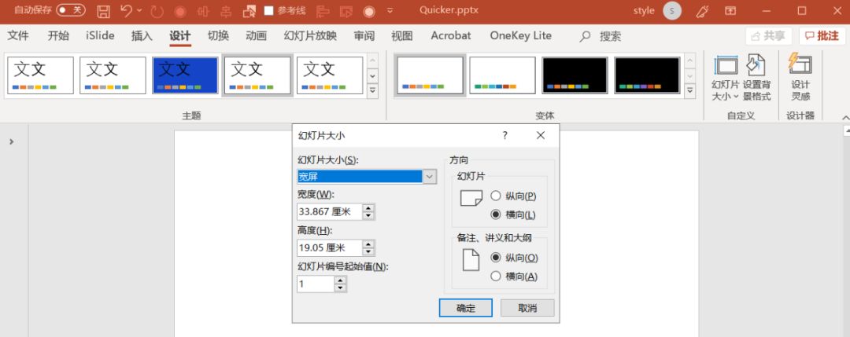The image size is (850, 337).
Task: Click the distribute horizontally icon in the quick access toolbar
Action: click(204, 11)
